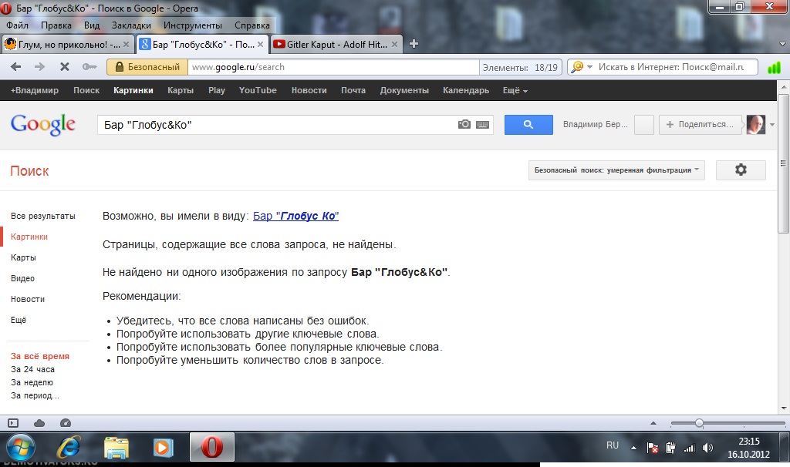790x467 pixels.
Task: Open +Владимир in the Google bar
Action: point(34,91)
